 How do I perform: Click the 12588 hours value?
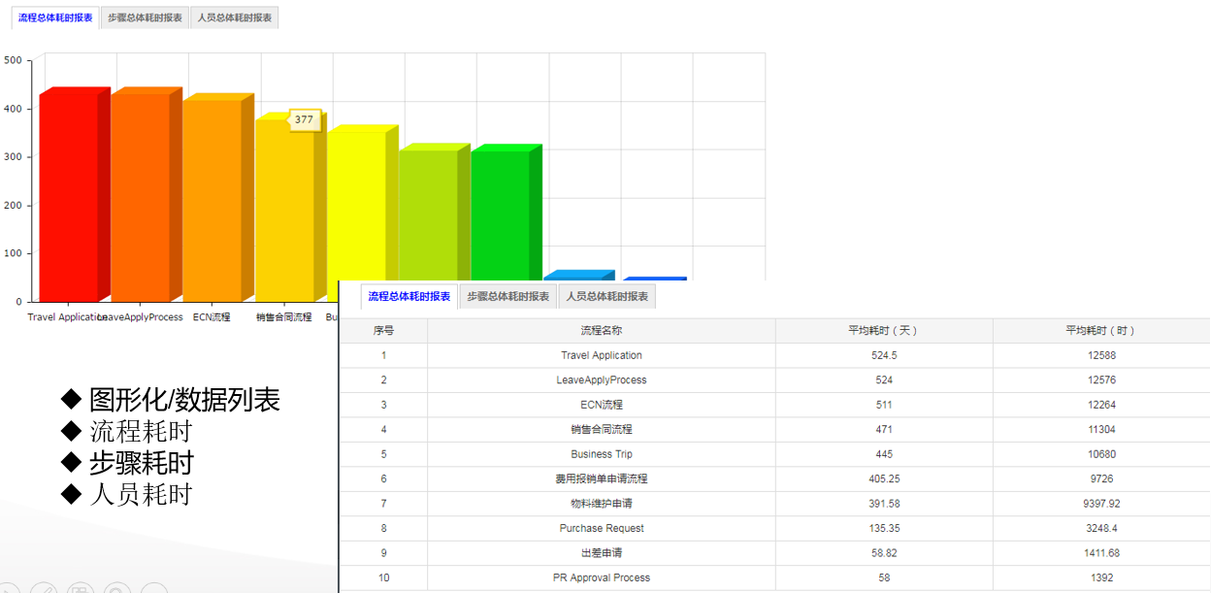[1101, 355]
